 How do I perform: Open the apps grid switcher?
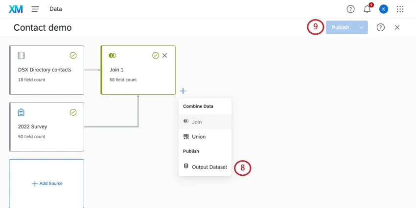[x=400, y=9]
